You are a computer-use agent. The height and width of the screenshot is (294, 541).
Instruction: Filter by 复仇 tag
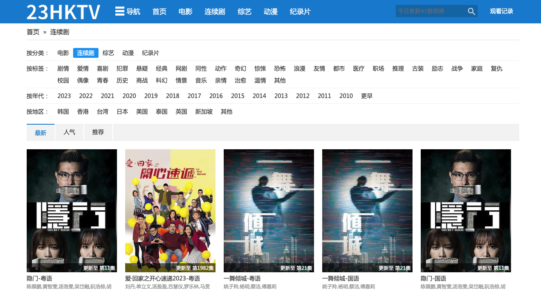tap(497, 68)
